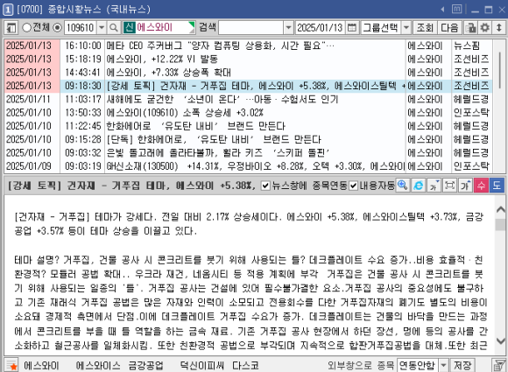Click the title bar m window icon
Image resolution: width=508 pixels, height=372 pixels.
pos(456,9)
